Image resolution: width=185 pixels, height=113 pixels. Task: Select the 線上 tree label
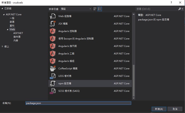pyautogui.click(x=7, y=46)
